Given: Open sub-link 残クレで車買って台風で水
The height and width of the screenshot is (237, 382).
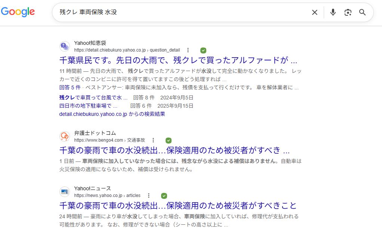Looking at the screenshot, I should point(93,98).
